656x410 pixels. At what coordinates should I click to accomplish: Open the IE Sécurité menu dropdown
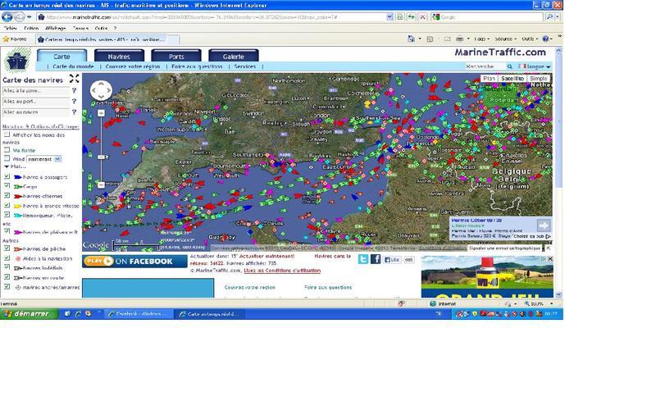[505, 39]
